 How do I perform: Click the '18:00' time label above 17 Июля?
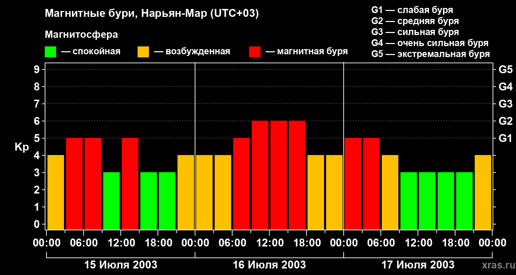tap(455, 243)
